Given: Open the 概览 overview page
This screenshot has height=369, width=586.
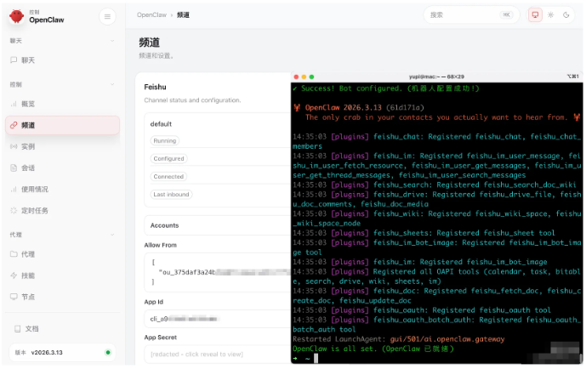Looking at the screenshot, I should point(28,104).
